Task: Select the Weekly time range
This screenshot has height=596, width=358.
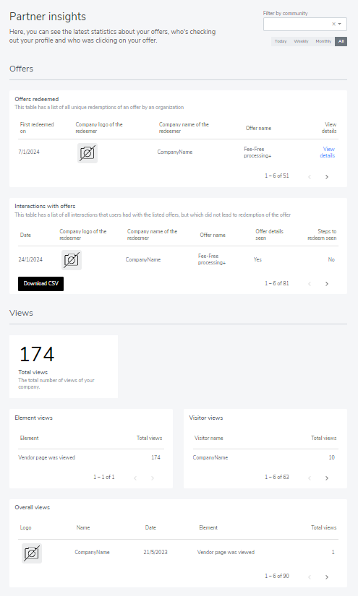Action: [x=301, y=41]
